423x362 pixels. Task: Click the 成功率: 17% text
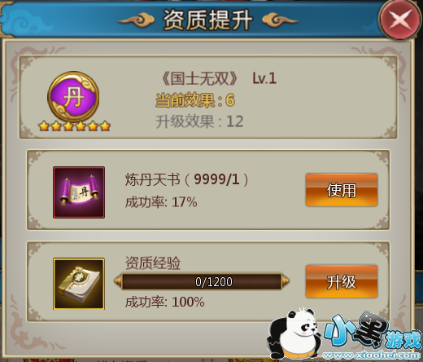(161, 202)
